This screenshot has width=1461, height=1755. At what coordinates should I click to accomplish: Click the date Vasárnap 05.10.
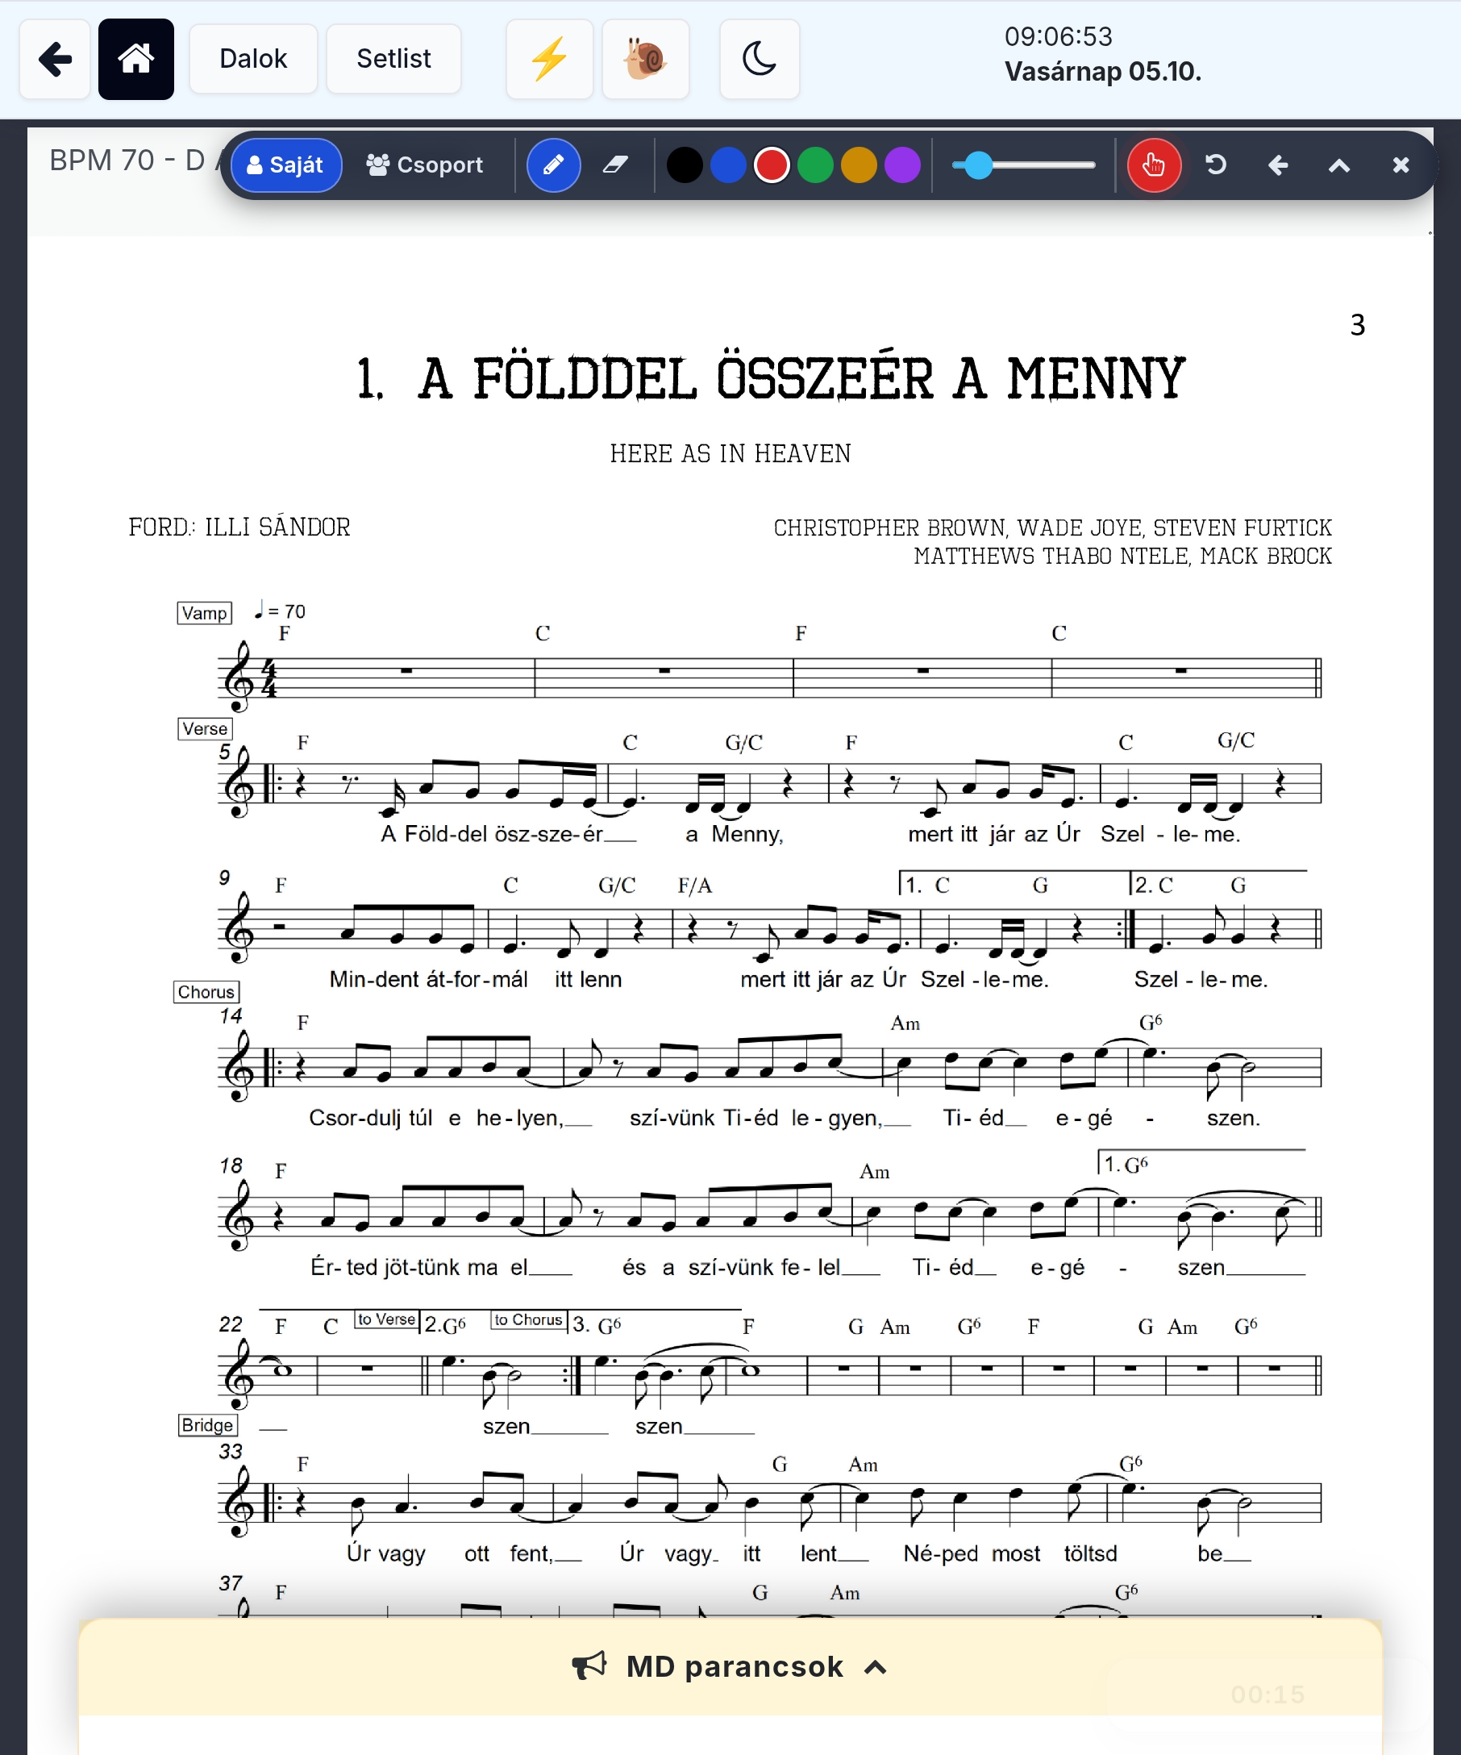tap(1103, 72)
